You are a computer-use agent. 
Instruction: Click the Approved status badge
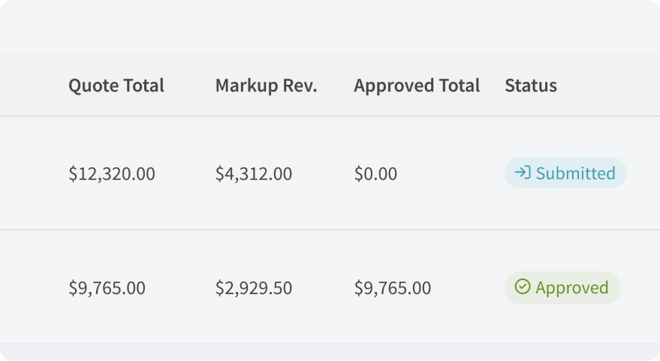tap(562, 287)
